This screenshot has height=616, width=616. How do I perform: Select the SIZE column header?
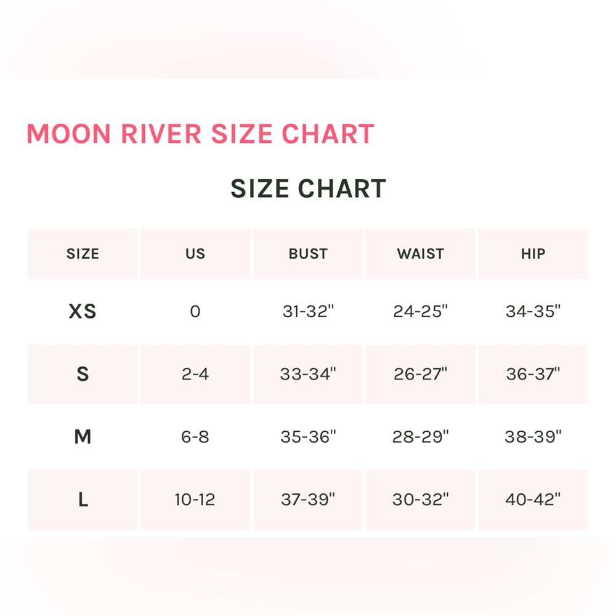(x=83, y=254)
